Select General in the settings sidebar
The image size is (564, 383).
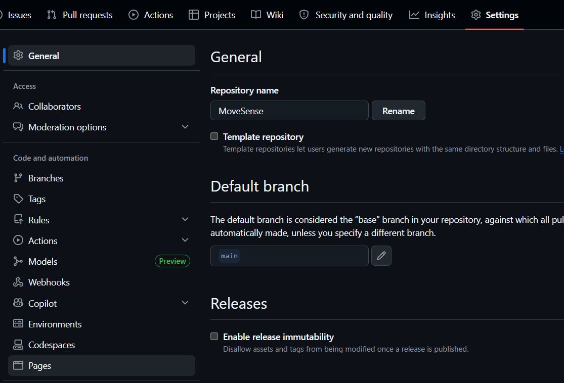point(102,56)
